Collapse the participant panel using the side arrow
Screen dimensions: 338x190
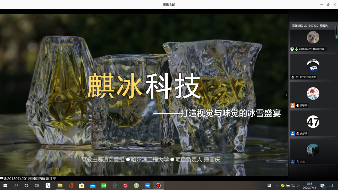coord(286,95)
